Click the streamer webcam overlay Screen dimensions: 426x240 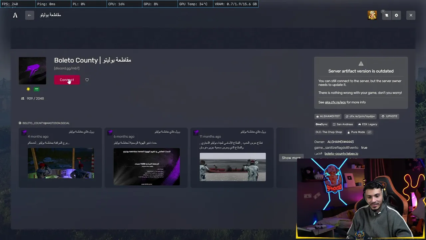click(x=361, y=199)
